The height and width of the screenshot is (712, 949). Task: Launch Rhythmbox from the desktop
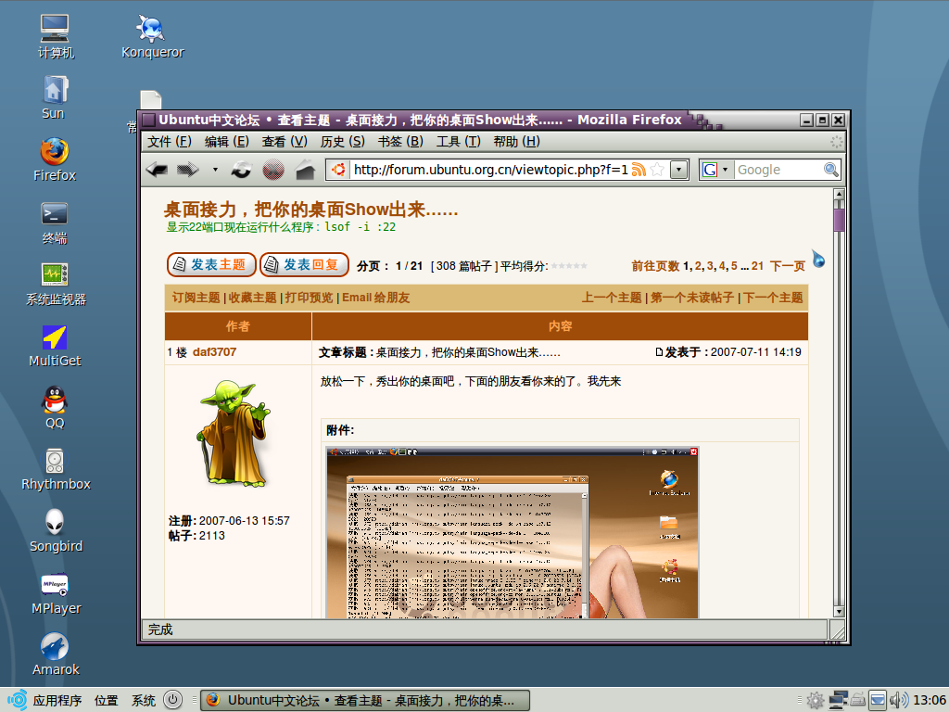[56, 469]
